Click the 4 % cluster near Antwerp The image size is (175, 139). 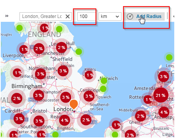point(164,112)
